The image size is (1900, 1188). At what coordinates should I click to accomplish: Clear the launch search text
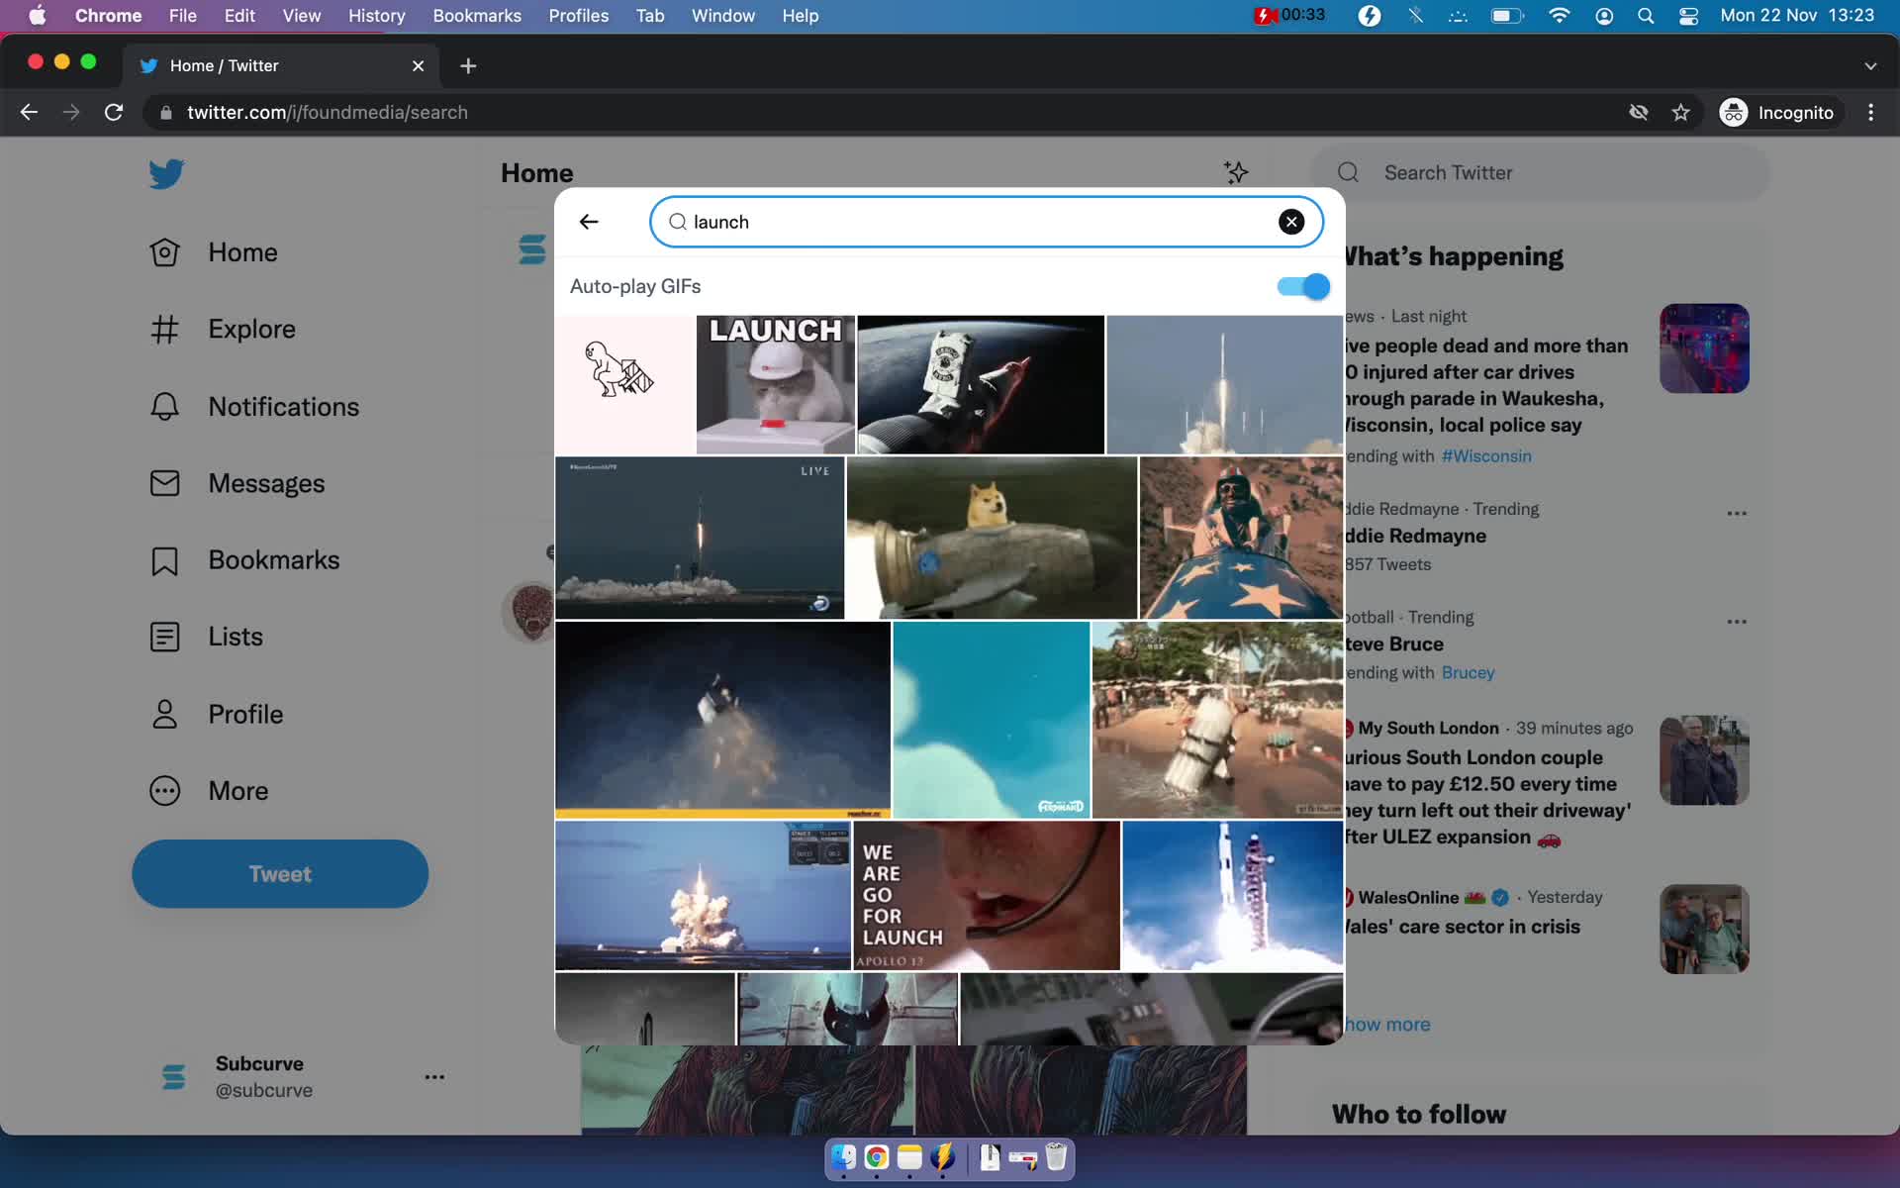click(x=1291, y=222)
